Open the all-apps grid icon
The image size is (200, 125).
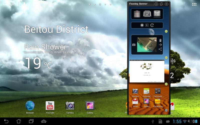[194, 4]
